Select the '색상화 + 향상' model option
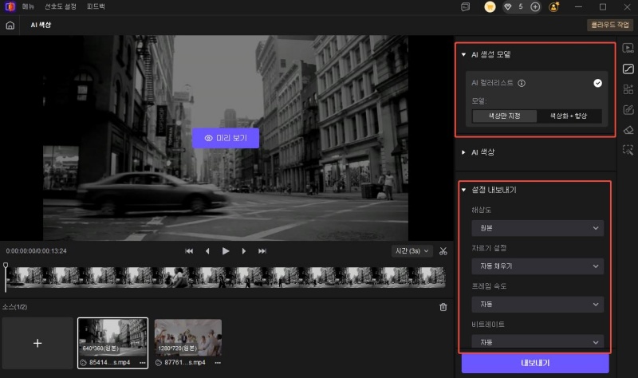Image resolution: width=638 pixels, height=378 pixels. pos(569,116)
